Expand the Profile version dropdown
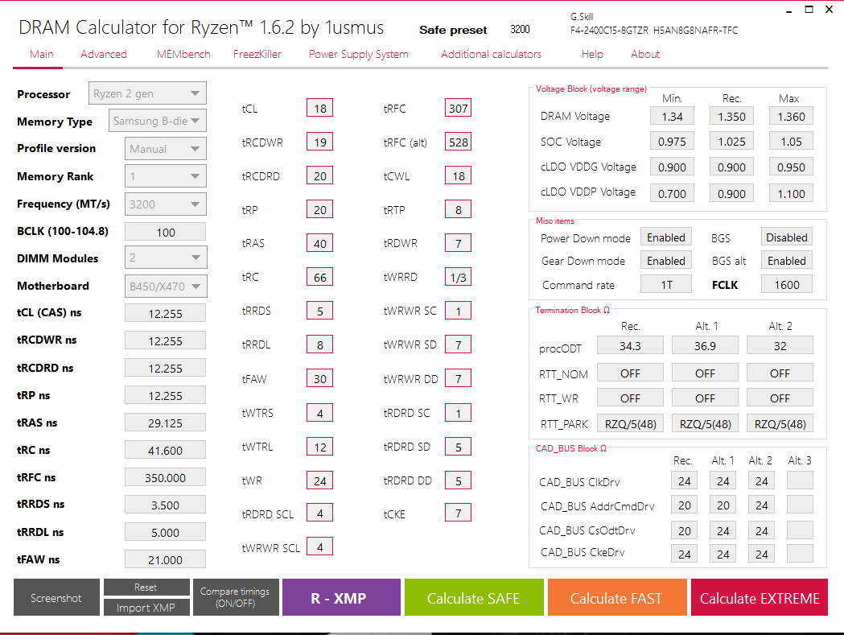This screenshot has width=844, height=635. pyautogui.click(x=165, y=149)
